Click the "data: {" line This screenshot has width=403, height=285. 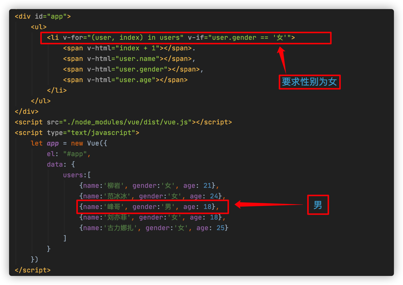tap(61, 164)
